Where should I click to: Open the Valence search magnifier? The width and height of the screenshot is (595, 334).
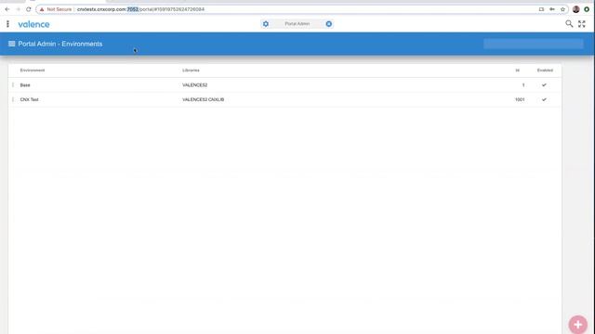pos(569,24)
